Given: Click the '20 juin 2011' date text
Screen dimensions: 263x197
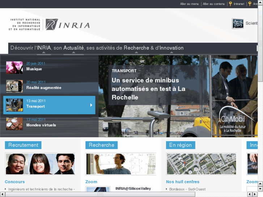Looking at the screenshot, I should [x=36, y=64].
